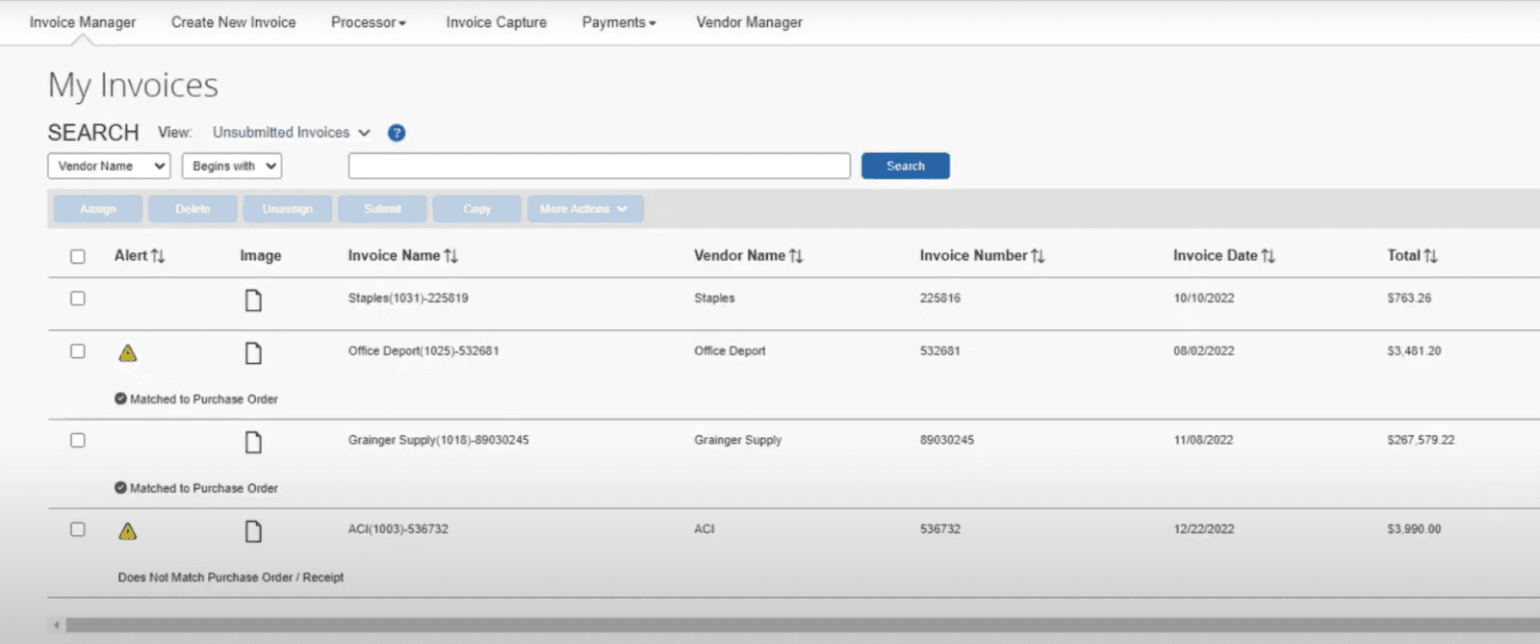Open the Unsubmitted Invoices view dropdown
This screenshot has height=644, width=1540.
tap(292, 133)
